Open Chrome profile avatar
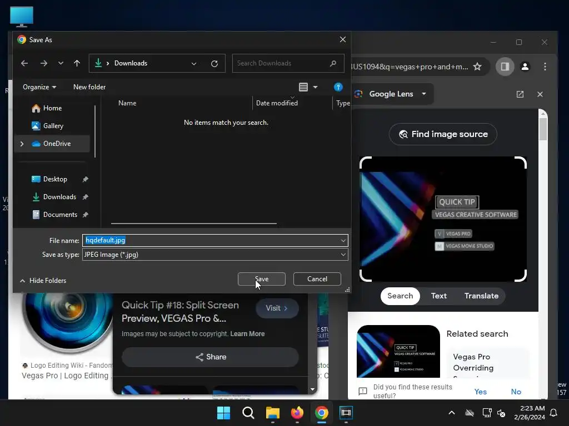The image size is (569, 426). coord(525,67)
